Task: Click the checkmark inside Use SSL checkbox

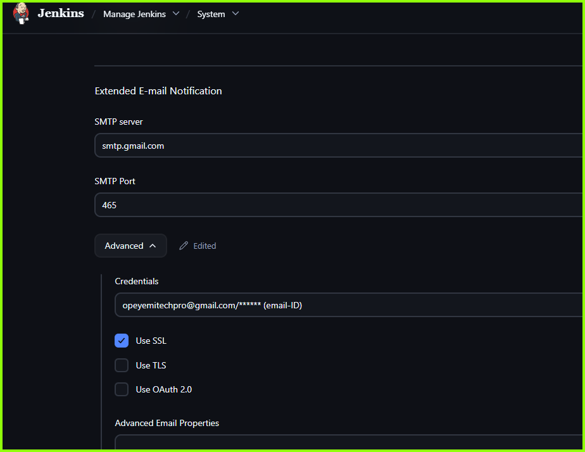Action: [x=122, y=341]
